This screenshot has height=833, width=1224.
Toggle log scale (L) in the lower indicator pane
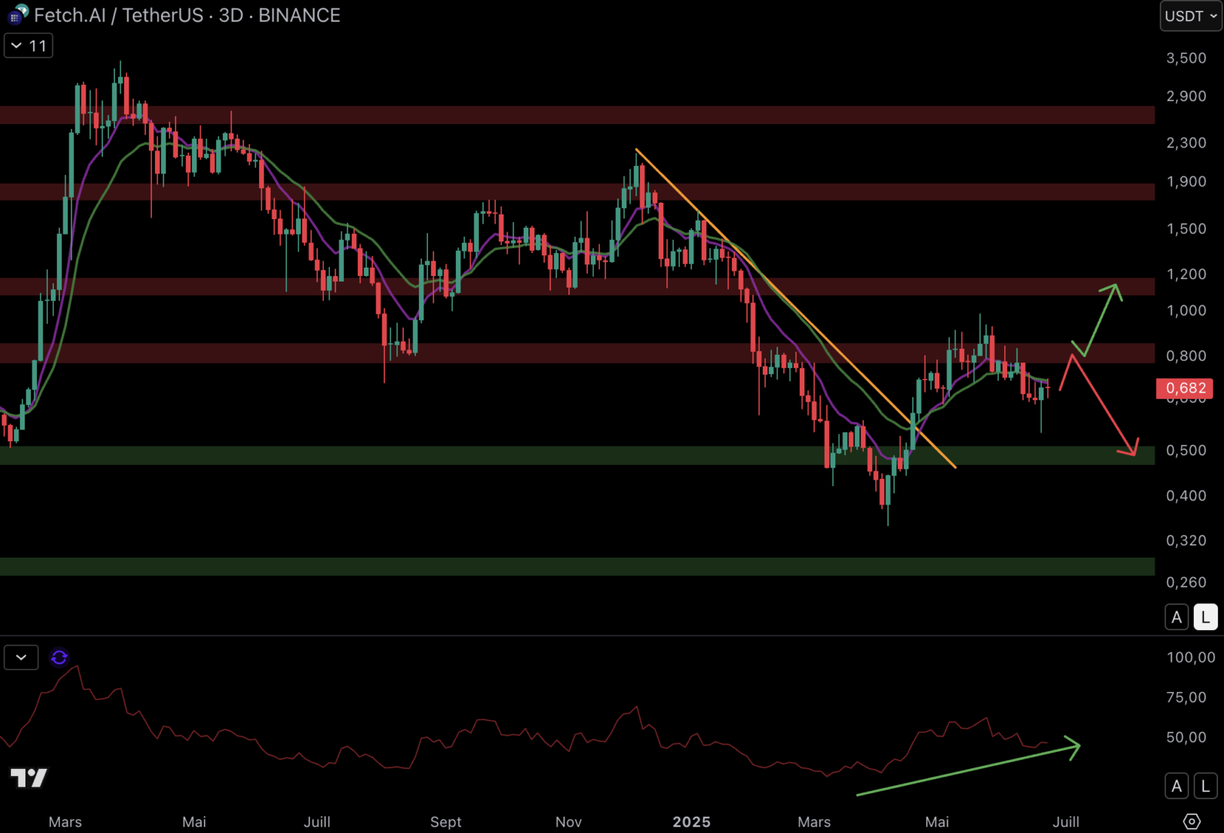(x=1205, y=786)
